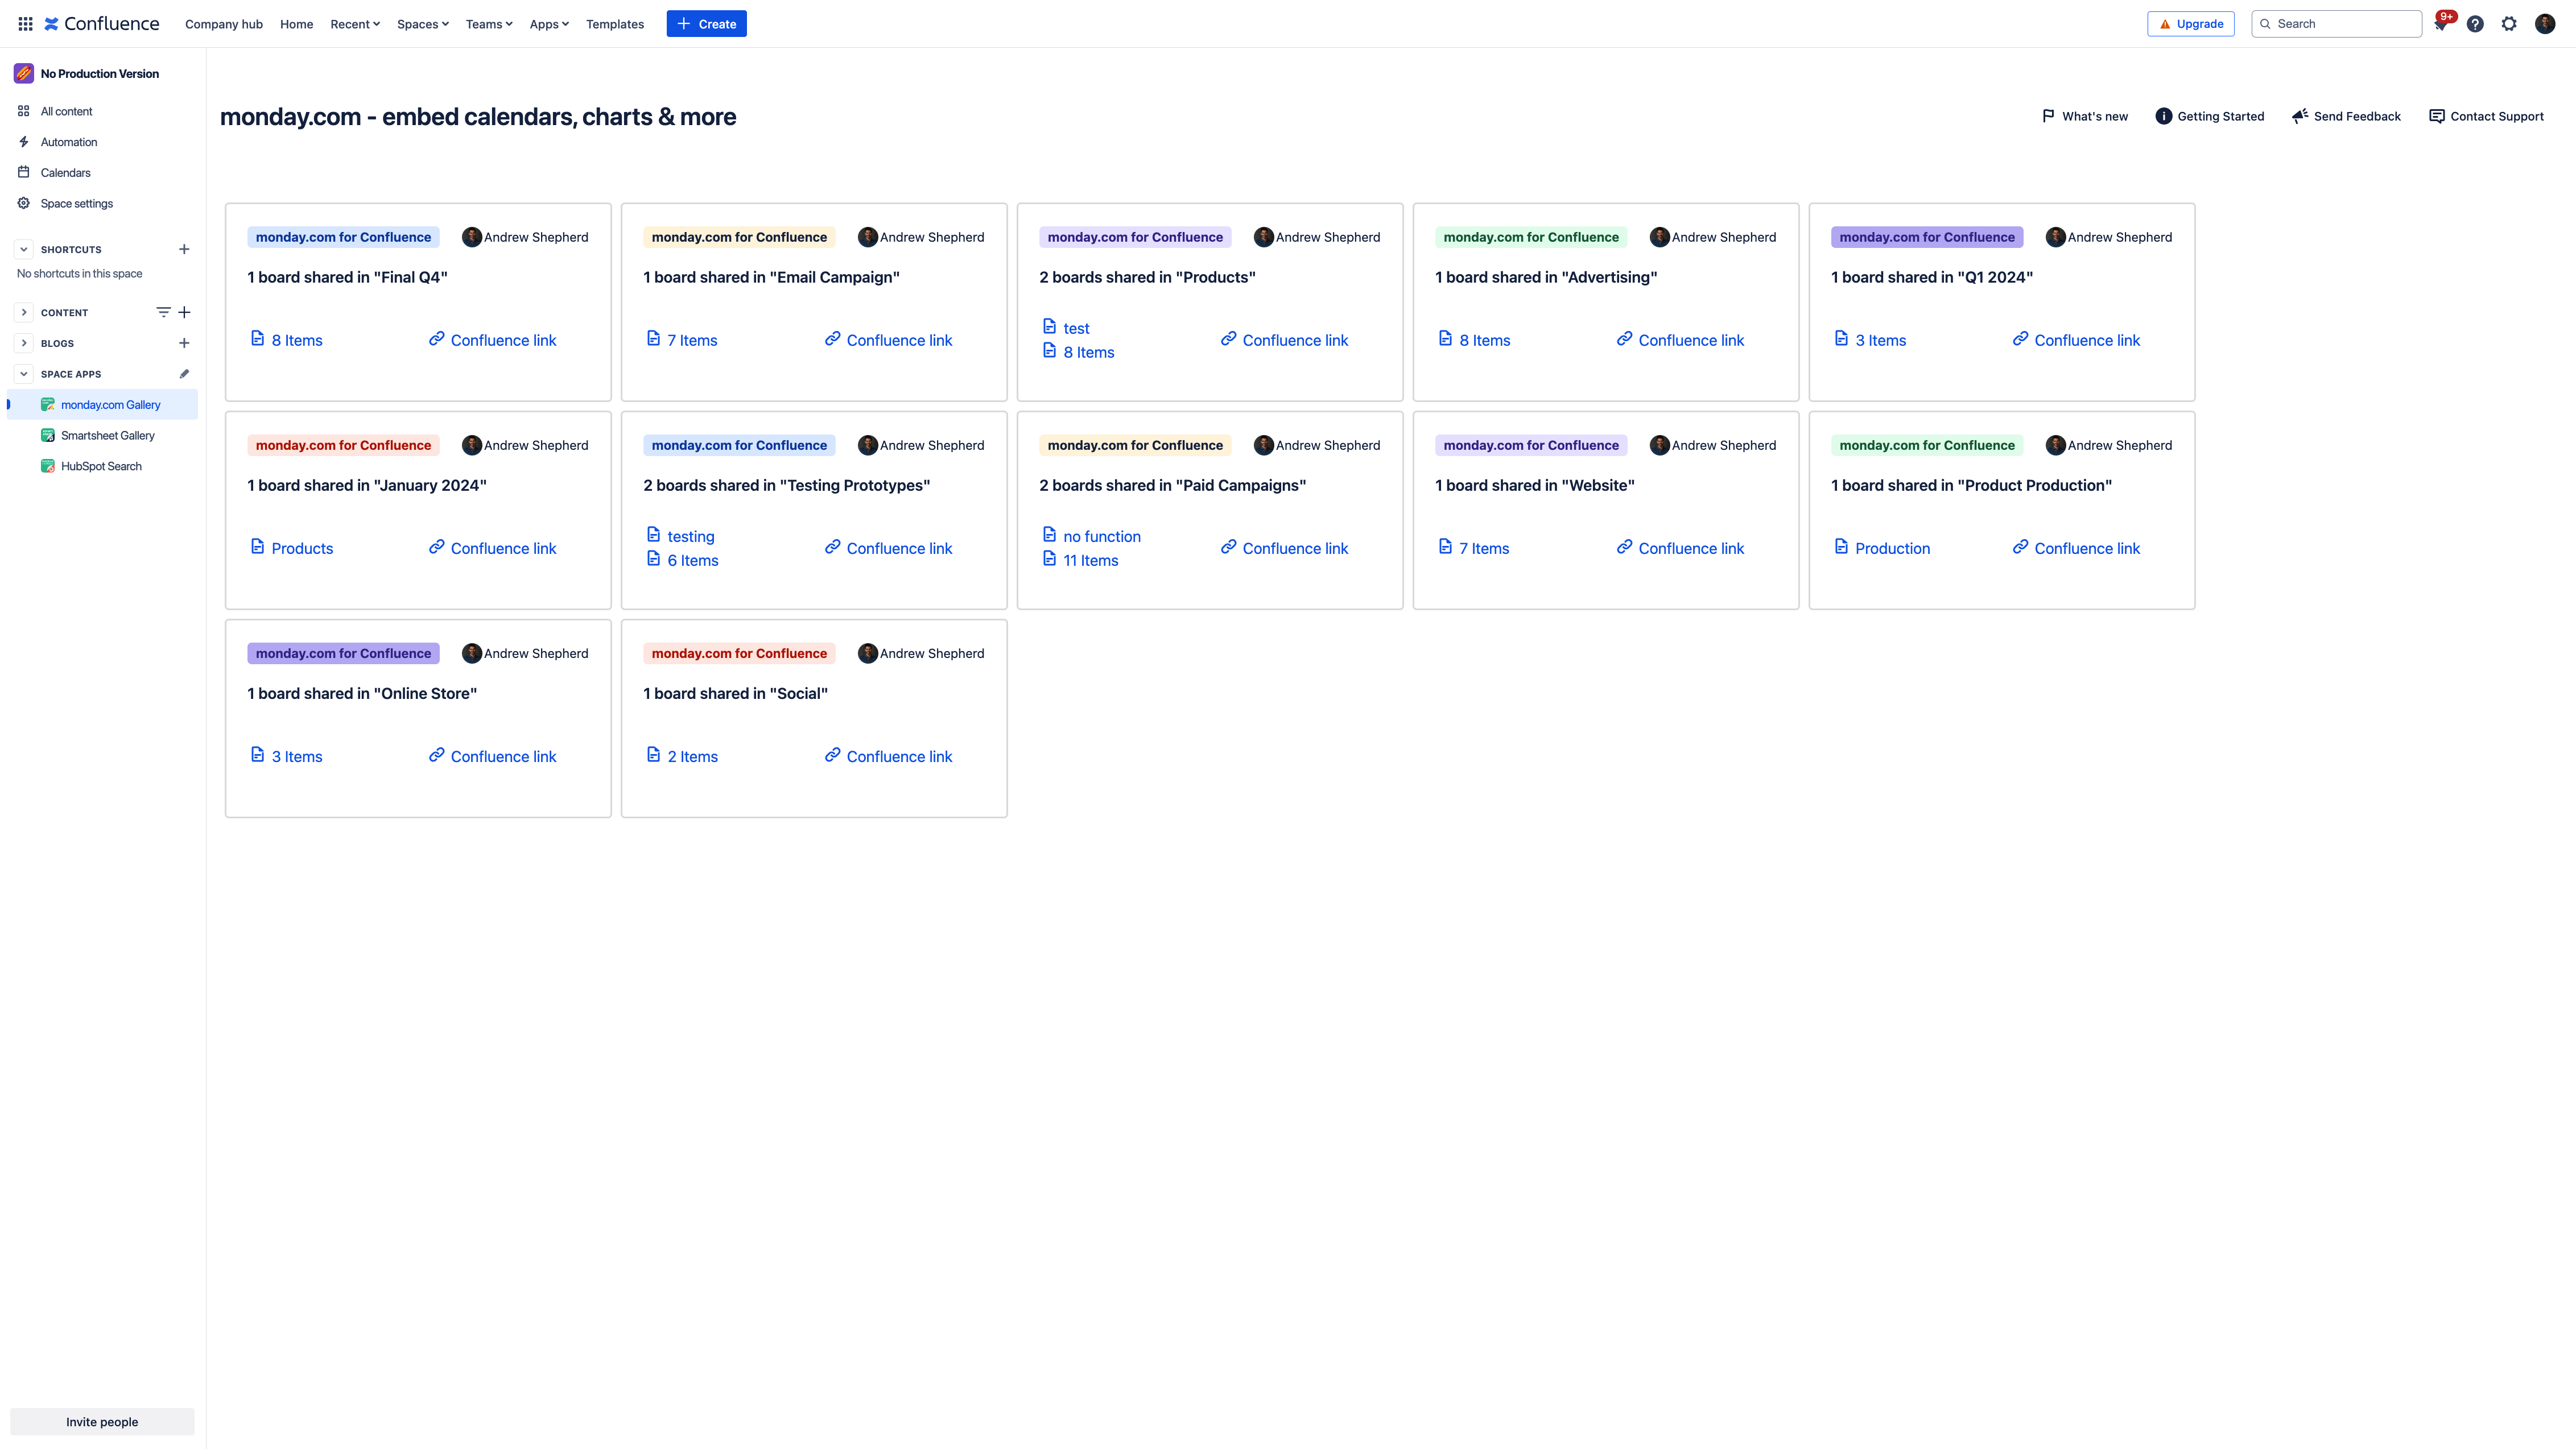Open Home in the top navigation
This screenshot has height=1449, width=2576.
(x=296, y=24)
